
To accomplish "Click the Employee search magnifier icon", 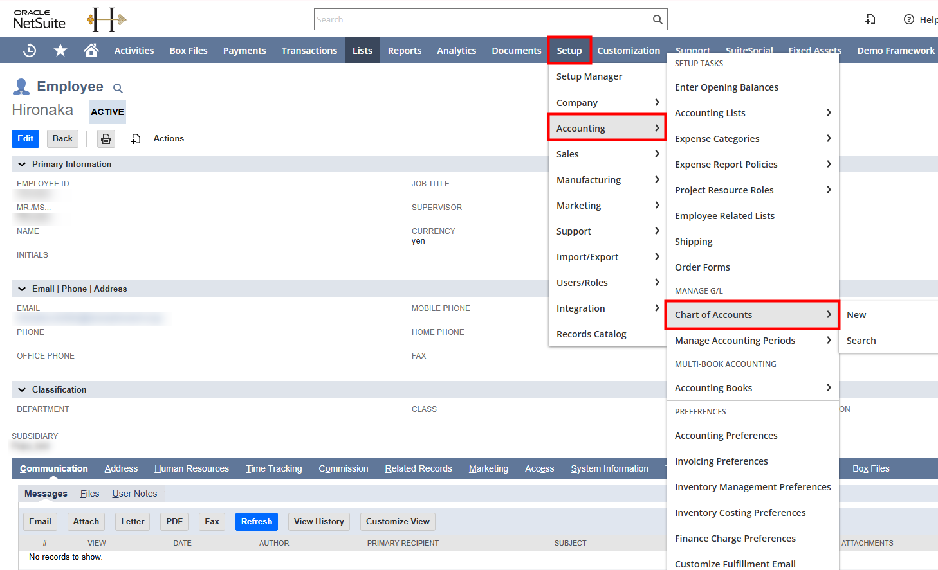I will coord(118,88).
